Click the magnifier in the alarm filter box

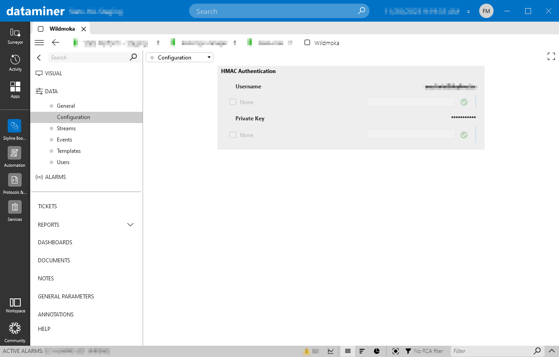[537, 351]
